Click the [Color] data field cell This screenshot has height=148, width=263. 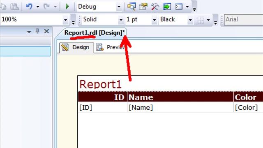pos(248,107)
